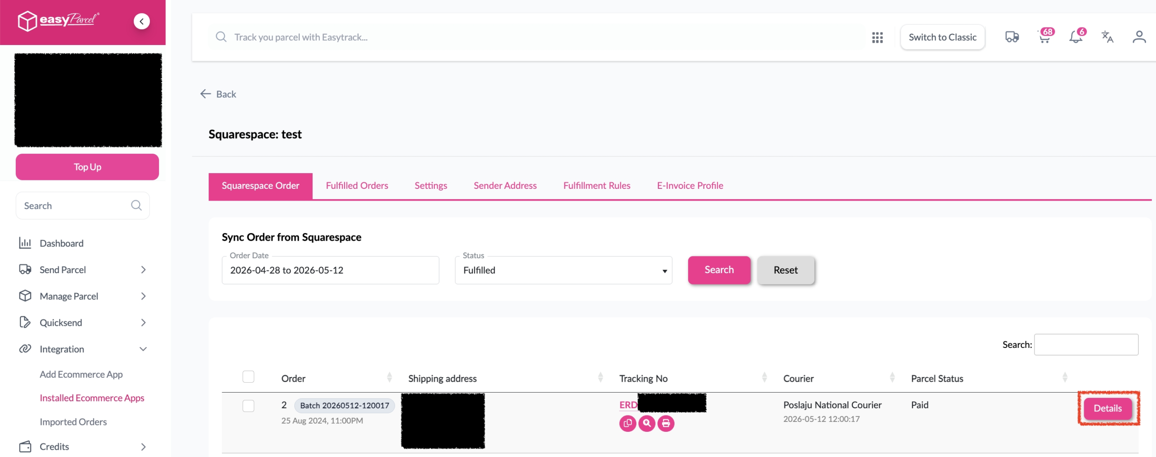Click the copy tracking number icon
1156x457 pixels.
pos(628,423)
